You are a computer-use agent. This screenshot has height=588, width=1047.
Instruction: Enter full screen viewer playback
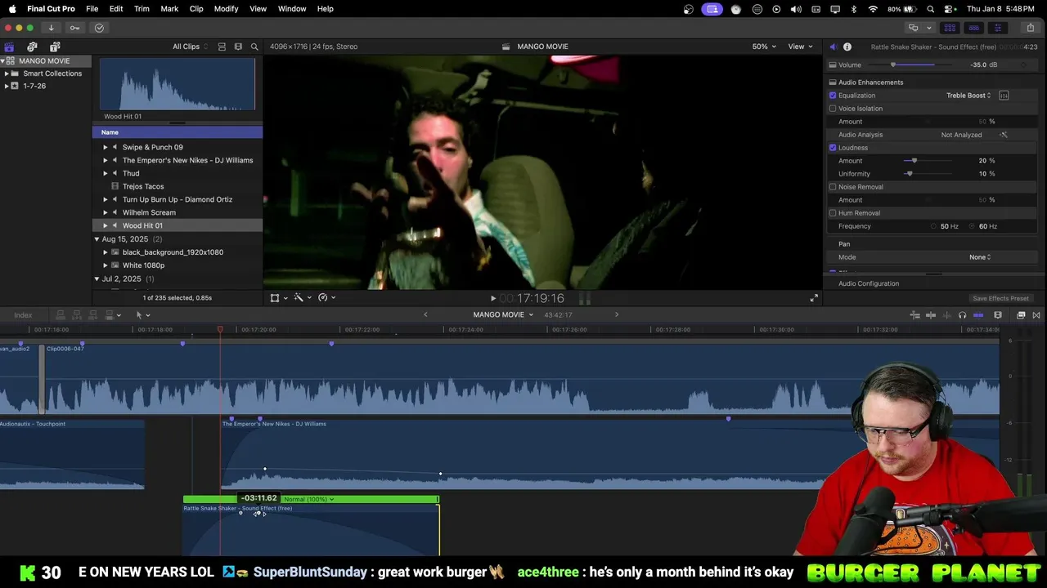(x=814, y=298)
